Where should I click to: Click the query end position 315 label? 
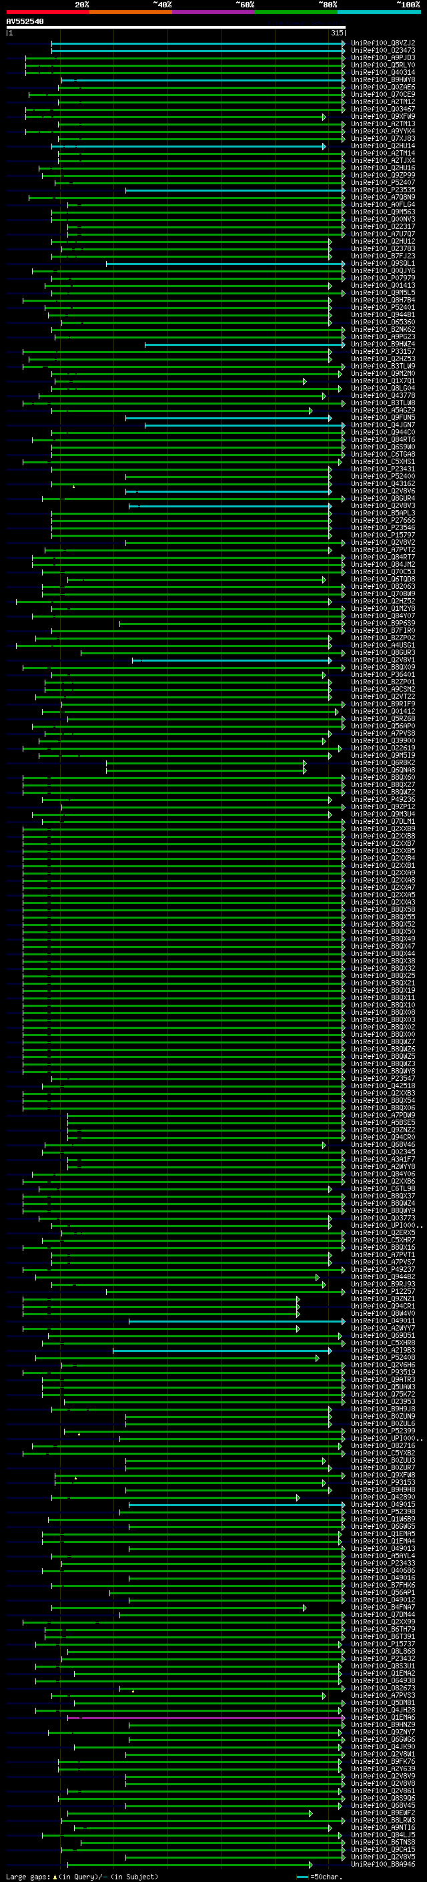(336, 33)
